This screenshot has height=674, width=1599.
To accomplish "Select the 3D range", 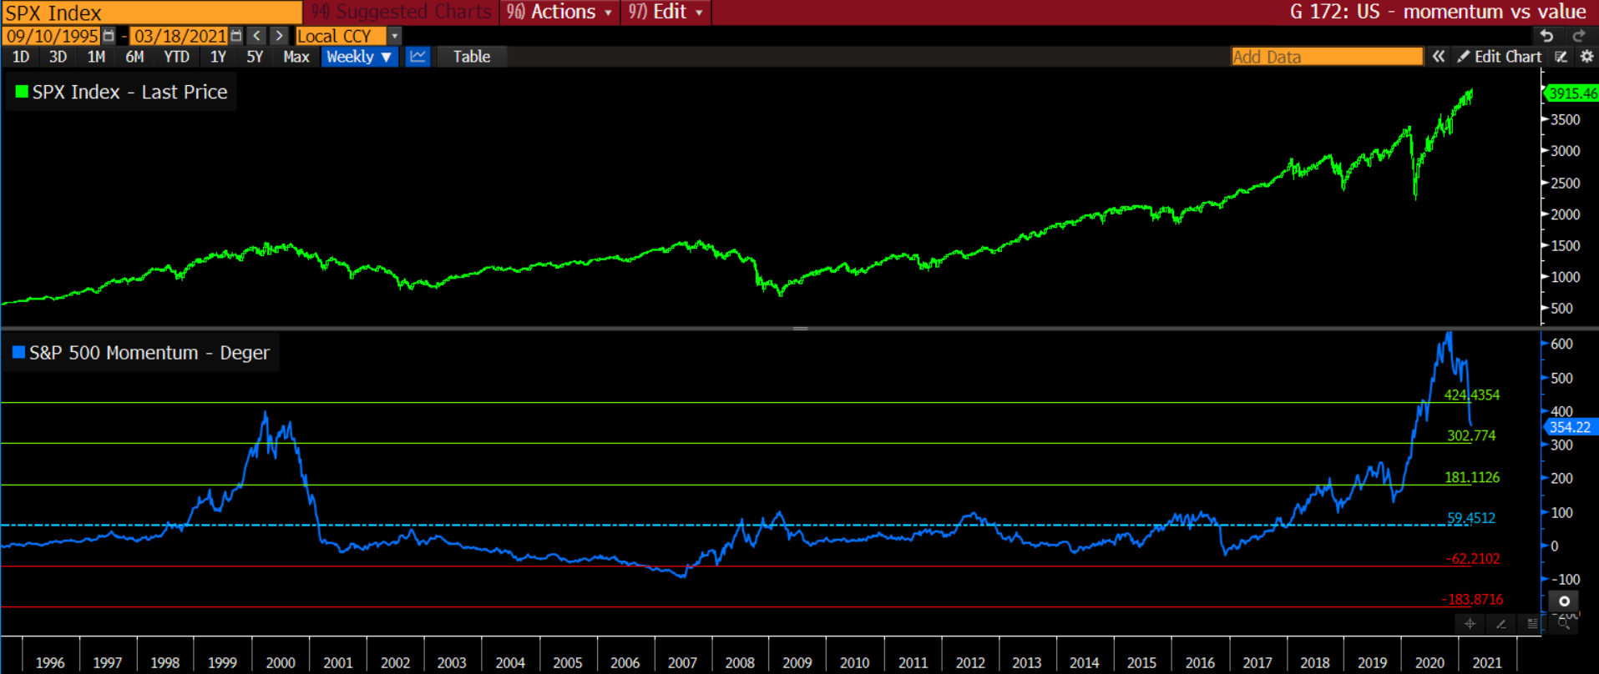I will (58, 57).
